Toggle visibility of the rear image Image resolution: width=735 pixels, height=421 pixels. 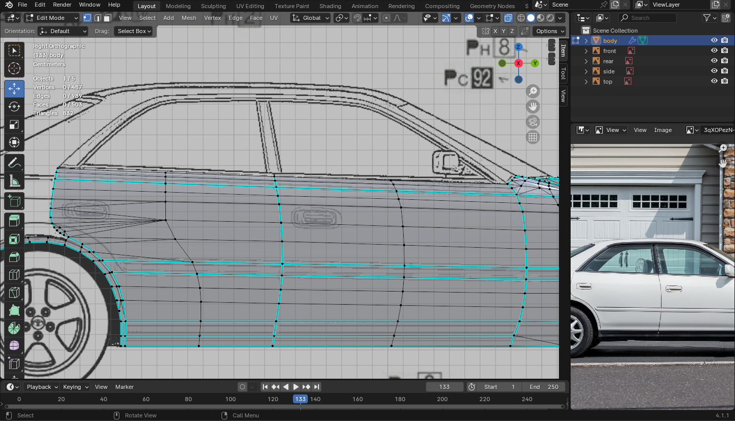(x=714, y=61)
